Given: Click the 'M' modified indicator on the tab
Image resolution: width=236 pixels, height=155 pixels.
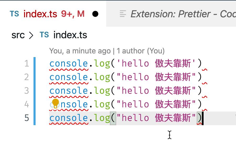Looking at the screenshot, I should (81, 14).
